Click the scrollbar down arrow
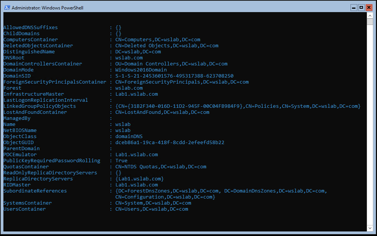377x236 pixels. (370, 228)
